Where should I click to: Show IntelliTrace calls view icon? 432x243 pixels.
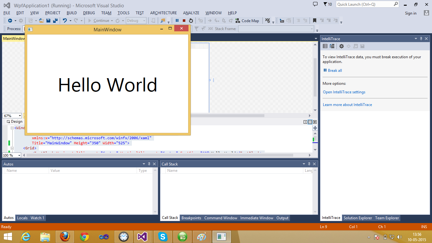coord(332,46)
